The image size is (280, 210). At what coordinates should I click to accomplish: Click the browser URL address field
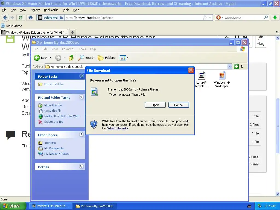tap(133, 17)
